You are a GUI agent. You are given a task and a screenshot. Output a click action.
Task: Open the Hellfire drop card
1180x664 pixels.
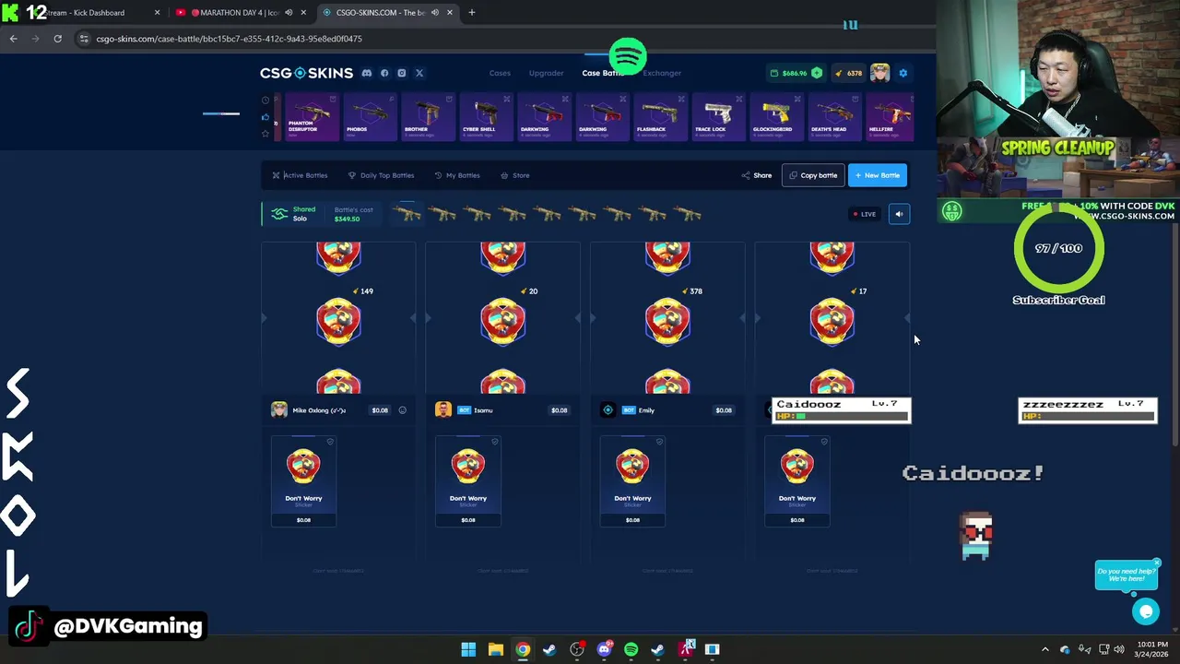coord(889,117)
